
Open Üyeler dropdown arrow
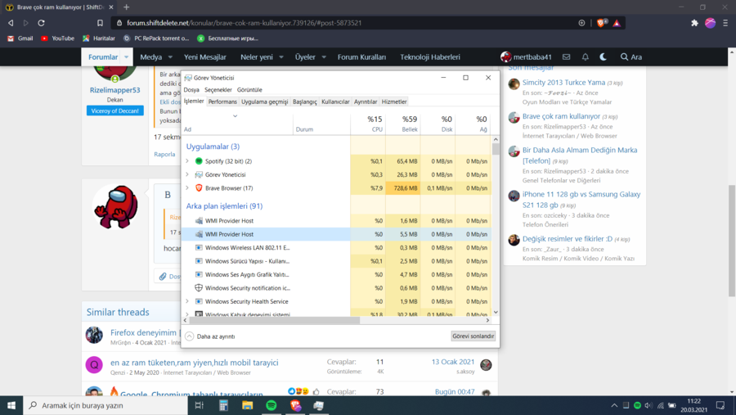pyautogui.click(x=324, y=56)
